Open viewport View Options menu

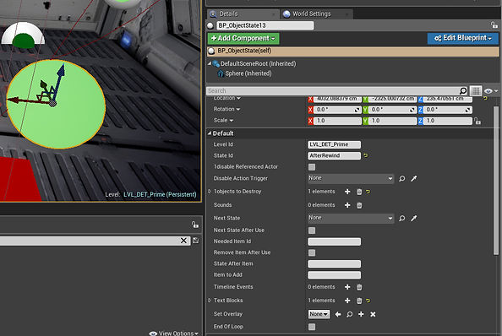tap(173, 333)
